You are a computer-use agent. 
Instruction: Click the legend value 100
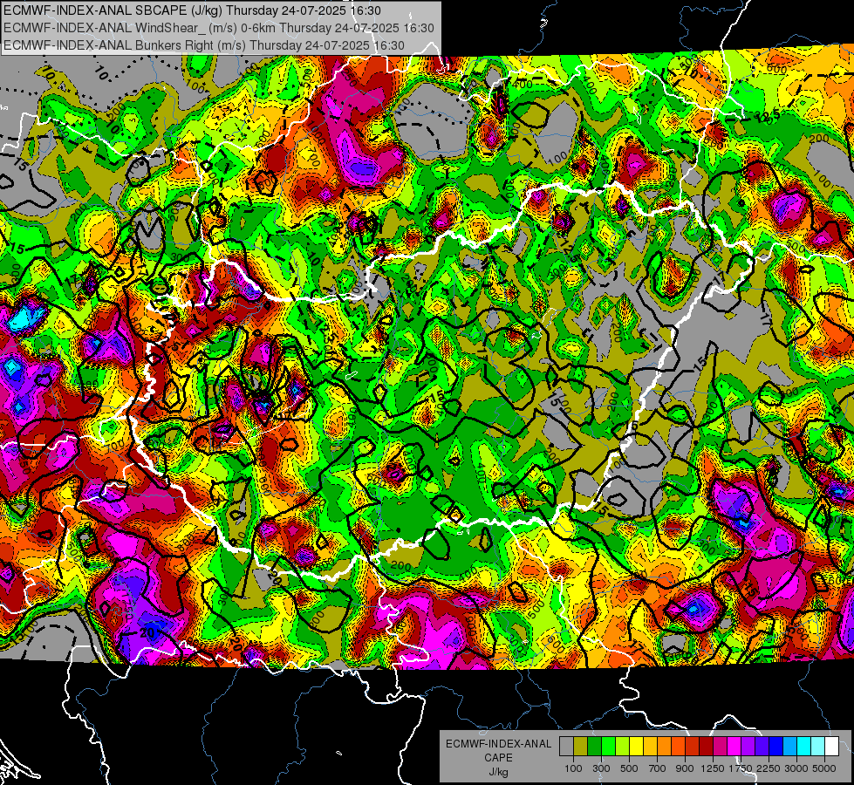pos(573,768)
